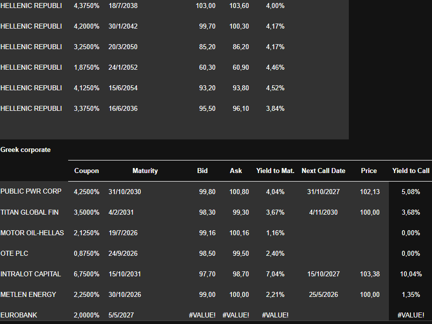The image size is (432, 324).
Task: Click the Price column header
Action: pyautogui.click(x=369, y=171)
